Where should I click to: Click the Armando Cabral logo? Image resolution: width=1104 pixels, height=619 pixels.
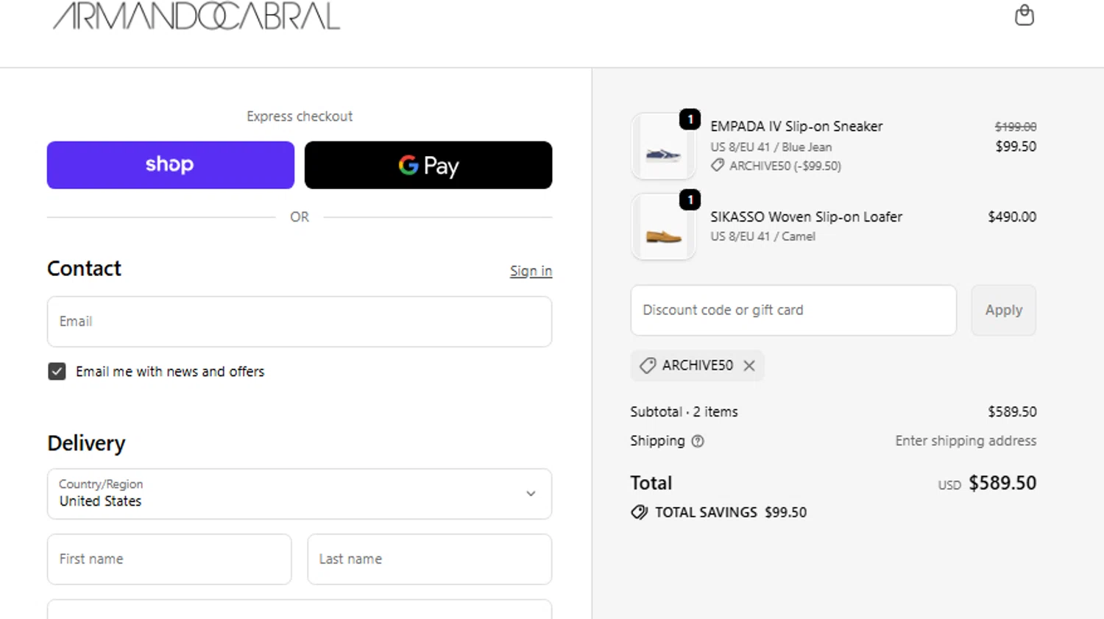tap(197, 15)
